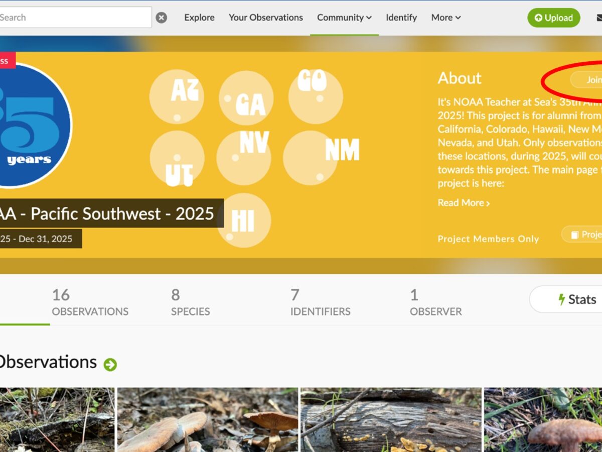Image resolution: width=602 pixels, height=452 pixels.
Task: Select the 16 Observations tab
Action: (90, 302)
